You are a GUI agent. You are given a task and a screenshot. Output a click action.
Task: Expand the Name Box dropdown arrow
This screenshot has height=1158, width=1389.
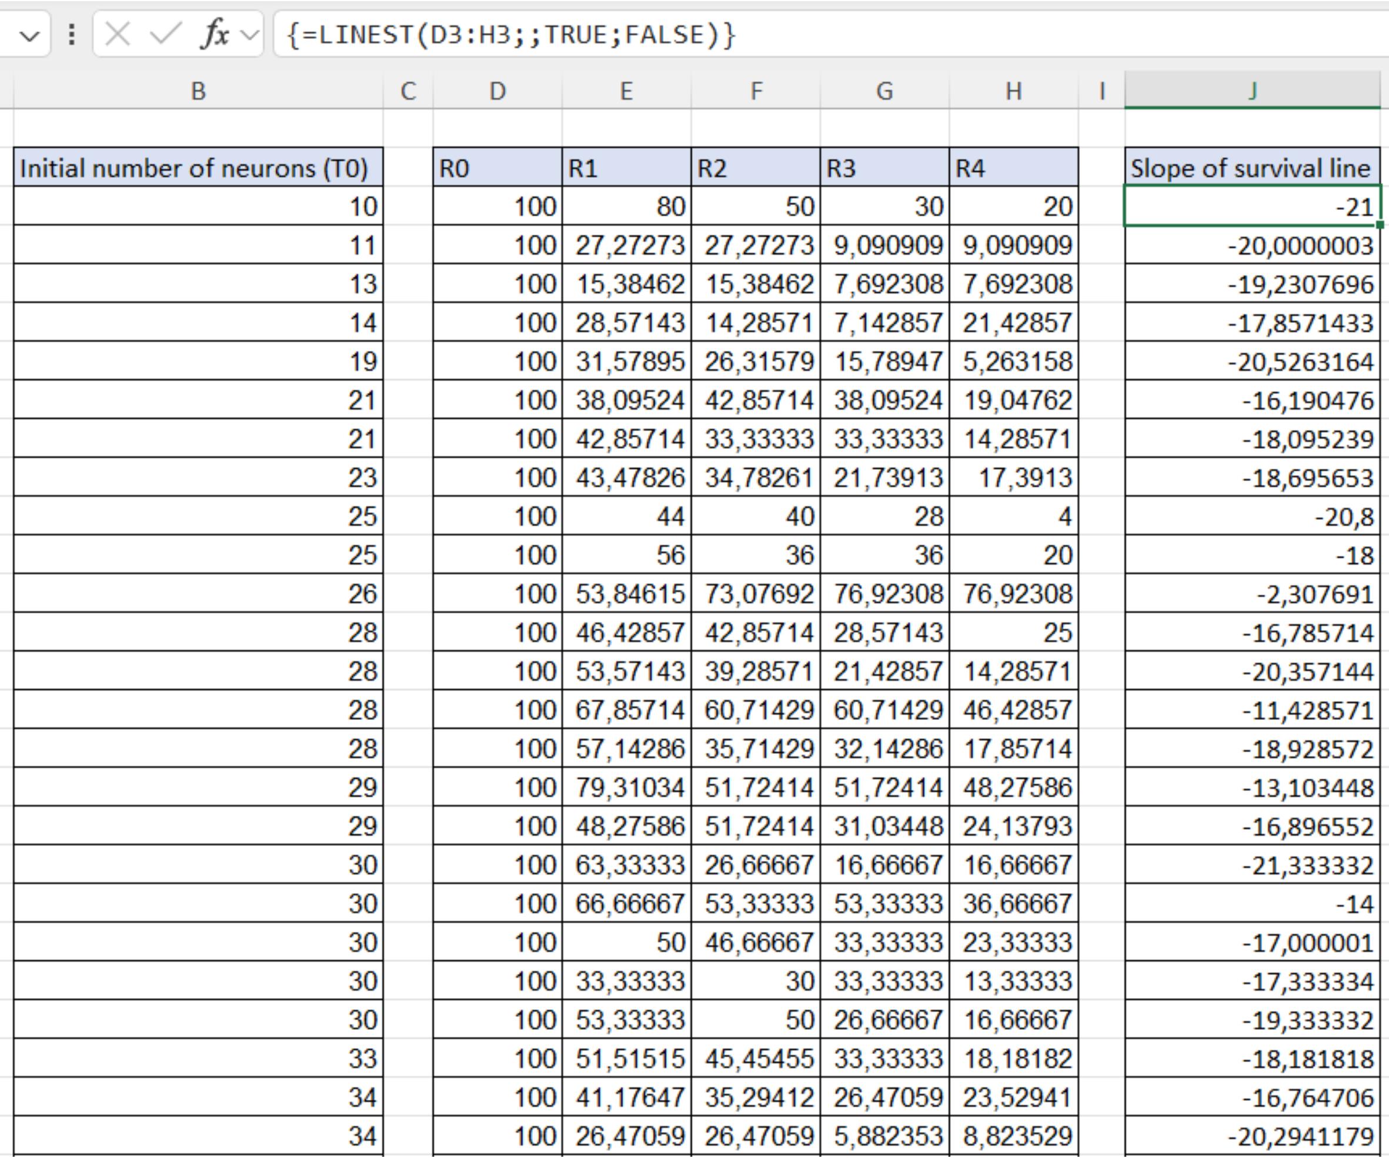29,35
